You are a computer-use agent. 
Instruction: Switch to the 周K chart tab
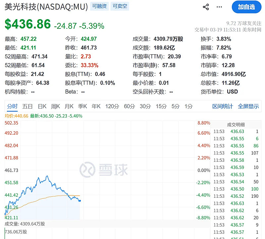click(x=55, y=106)
